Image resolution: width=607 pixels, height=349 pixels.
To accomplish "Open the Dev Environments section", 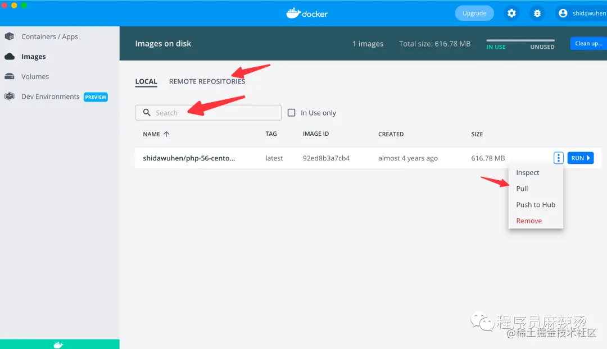I will (x=51, y=97).
